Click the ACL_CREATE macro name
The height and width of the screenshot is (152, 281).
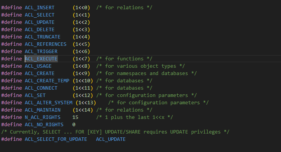pyautogui.click(x=40, y=73)
